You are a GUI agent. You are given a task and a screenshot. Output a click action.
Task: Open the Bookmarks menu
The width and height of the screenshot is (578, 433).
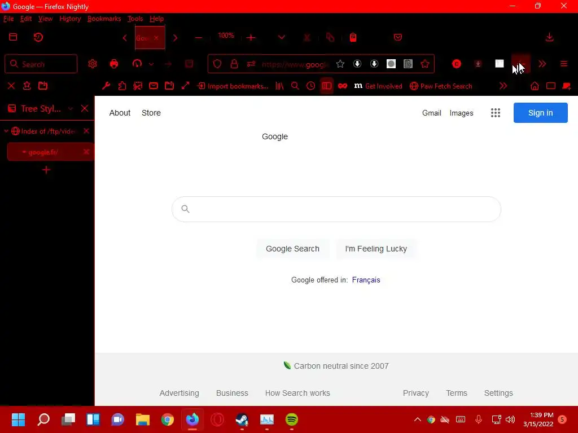tap(104, 19)
